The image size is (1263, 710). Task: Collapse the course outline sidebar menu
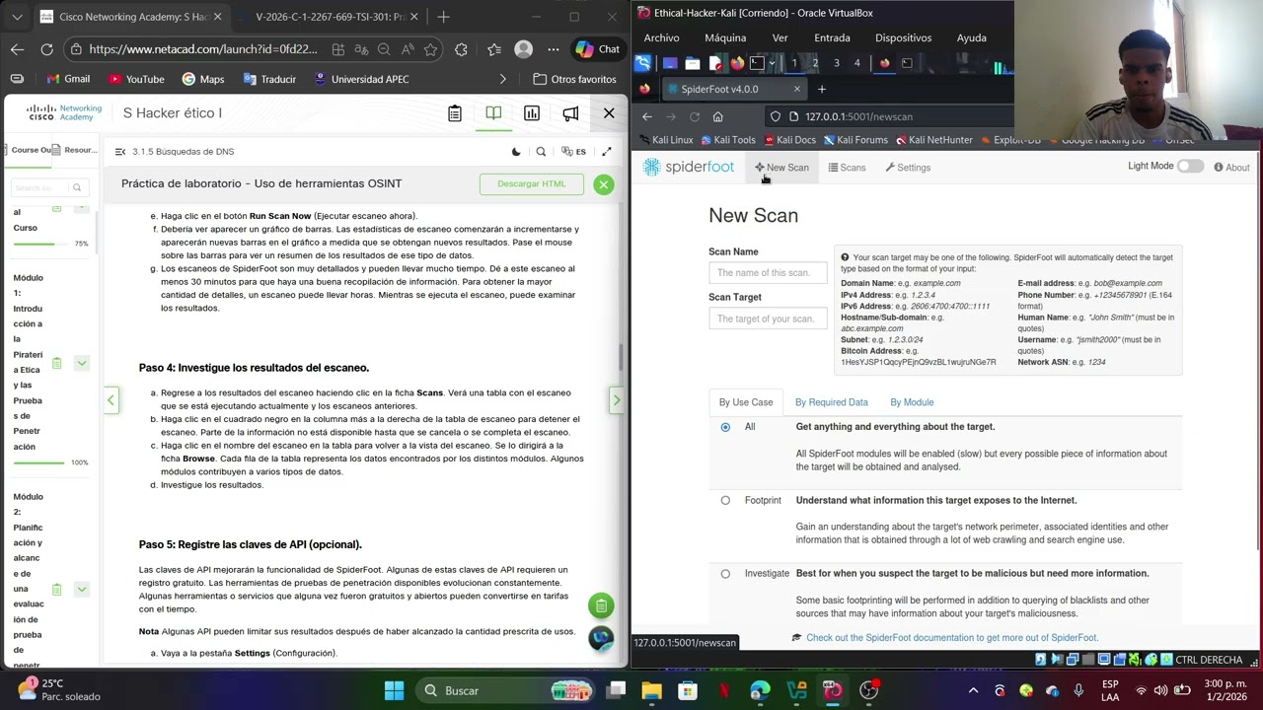[x=120, y=152]
